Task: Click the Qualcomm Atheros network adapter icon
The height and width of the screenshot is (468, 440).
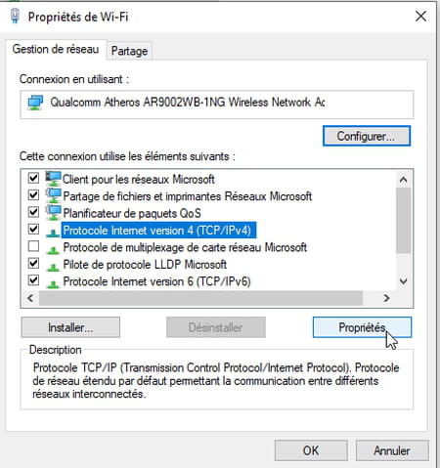Action: pyautogui.click(x=35, y=103)
